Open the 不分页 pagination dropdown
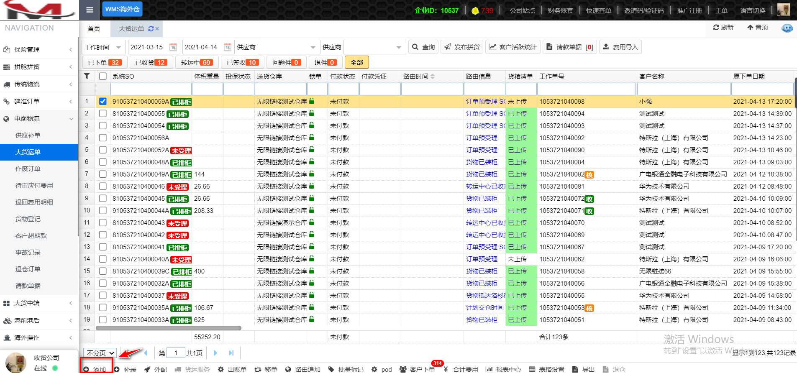Viewport: 797px width, 373px height. [100, 353]
